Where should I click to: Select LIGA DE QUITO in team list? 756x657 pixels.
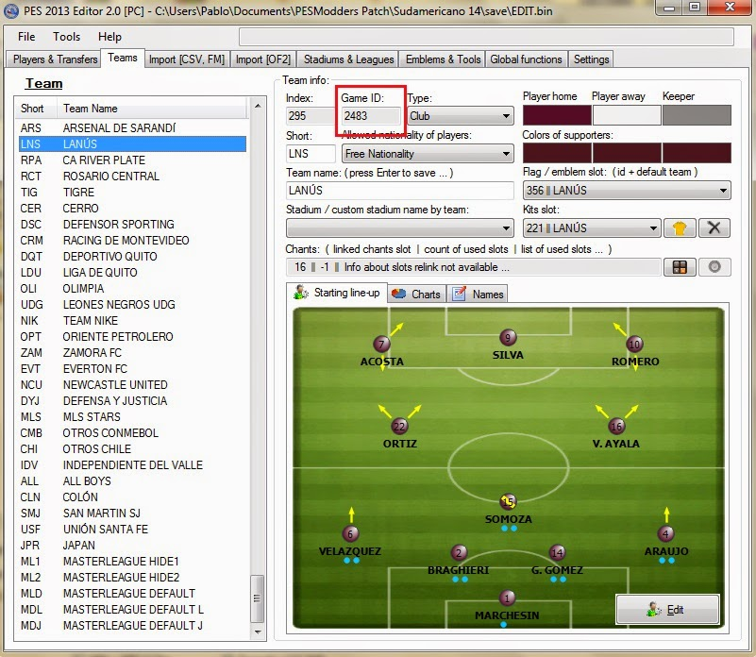132,273
